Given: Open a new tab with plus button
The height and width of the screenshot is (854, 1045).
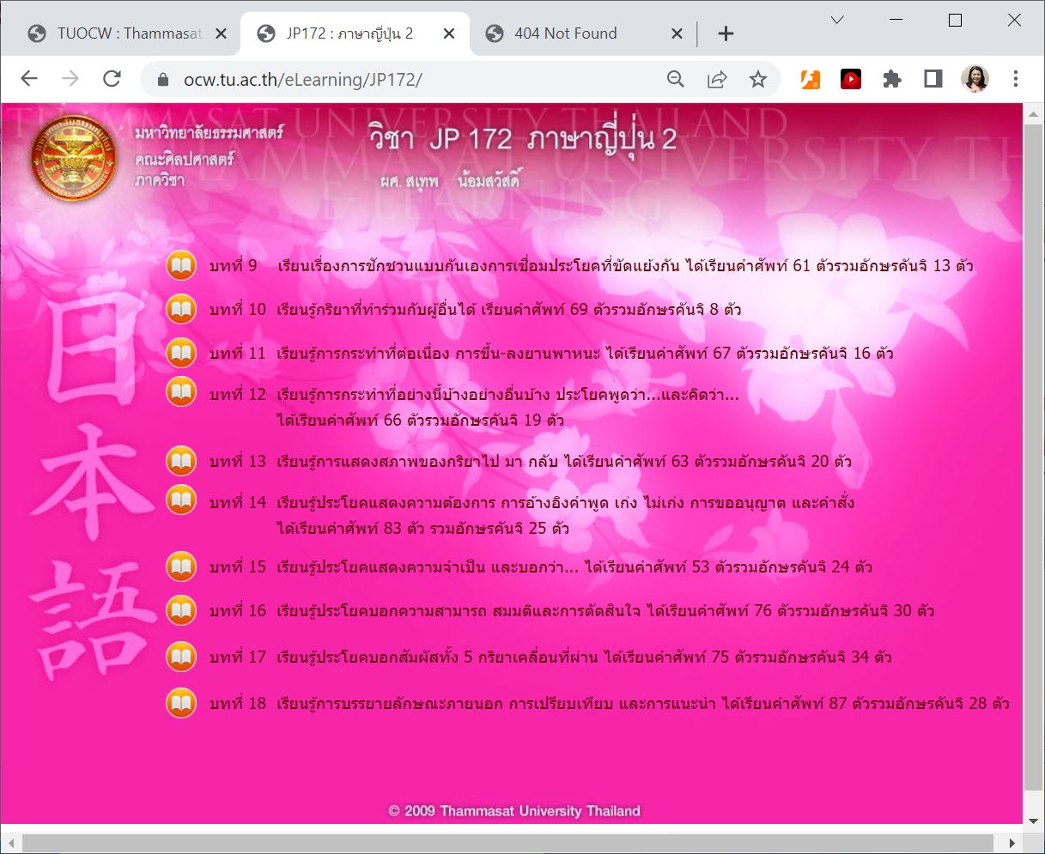Looking at the screenshot, I should [726, 33].
